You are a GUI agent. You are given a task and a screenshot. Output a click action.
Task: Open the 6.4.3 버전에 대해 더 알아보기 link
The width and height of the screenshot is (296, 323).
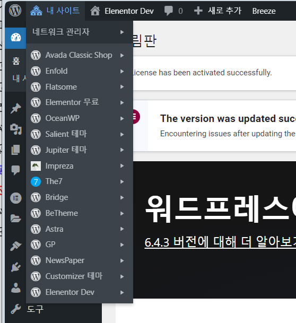point(220,242)
